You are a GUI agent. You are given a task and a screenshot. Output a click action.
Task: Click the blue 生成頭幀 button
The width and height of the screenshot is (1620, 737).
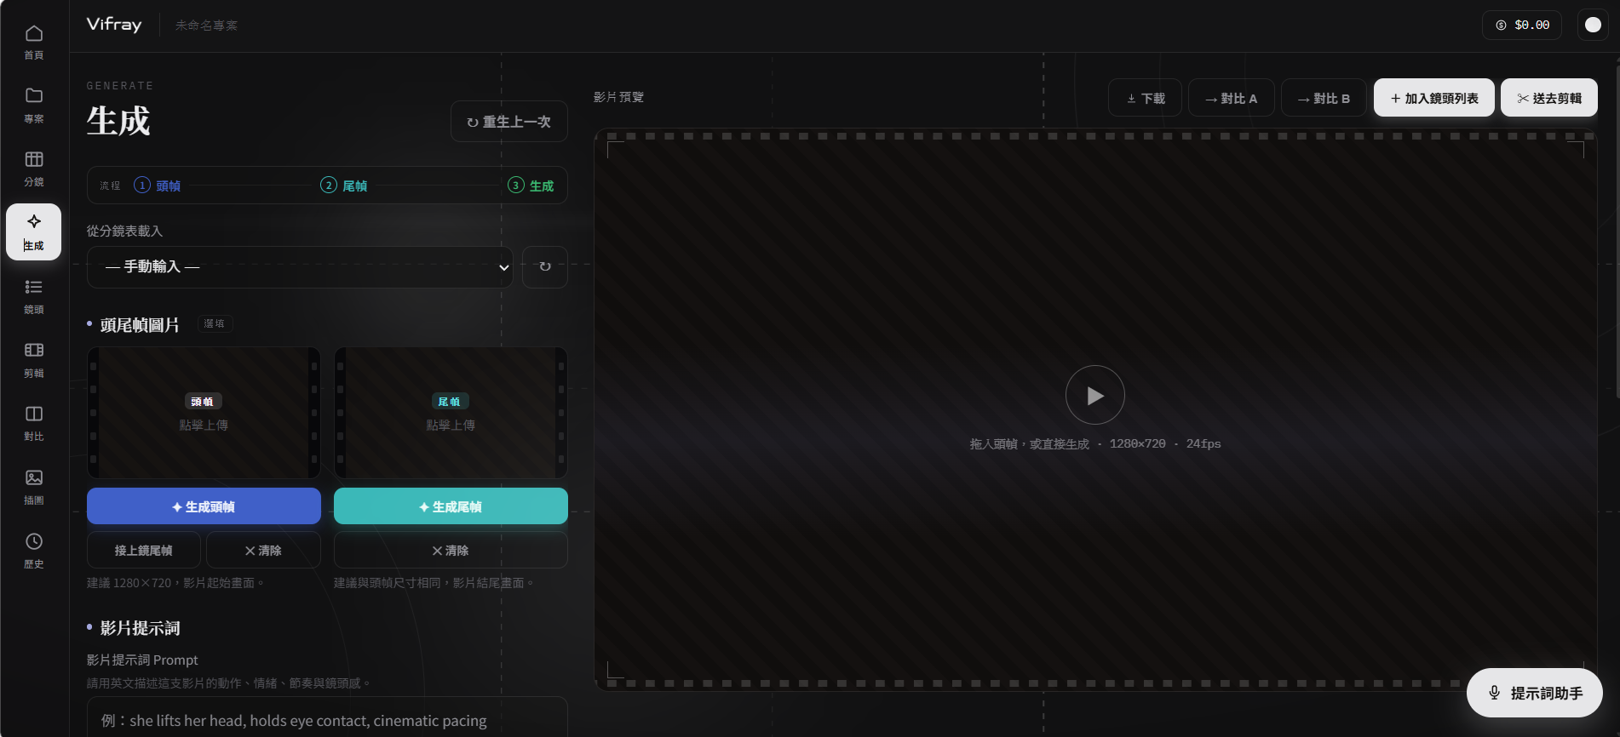click(x=204, y=506)
